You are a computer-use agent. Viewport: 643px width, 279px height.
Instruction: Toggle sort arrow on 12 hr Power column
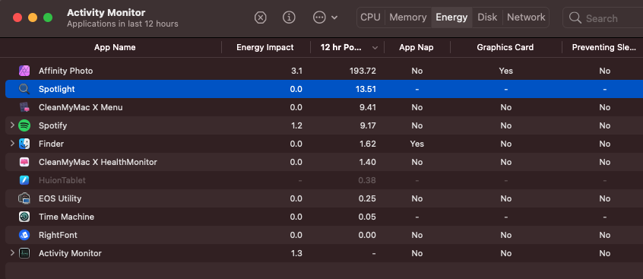375,48
